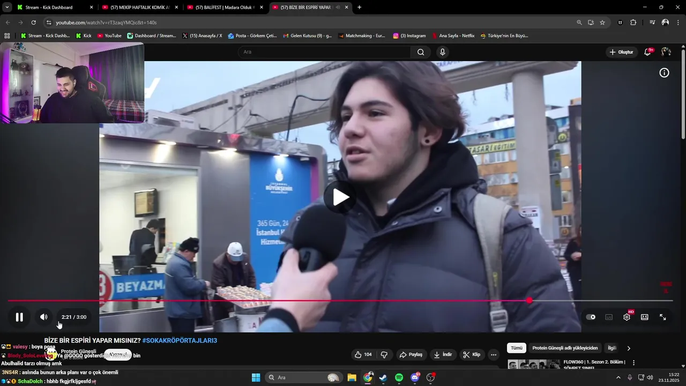
Task: Click the 'Paylaş' share button
Action: tap(411, 354)
